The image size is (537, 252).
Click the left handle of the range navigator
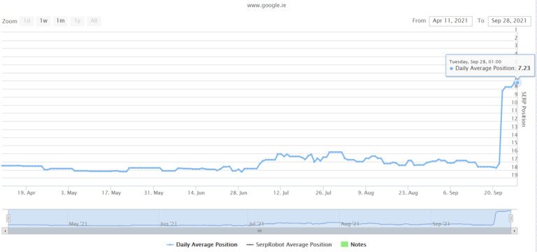[x=8, y=218]
